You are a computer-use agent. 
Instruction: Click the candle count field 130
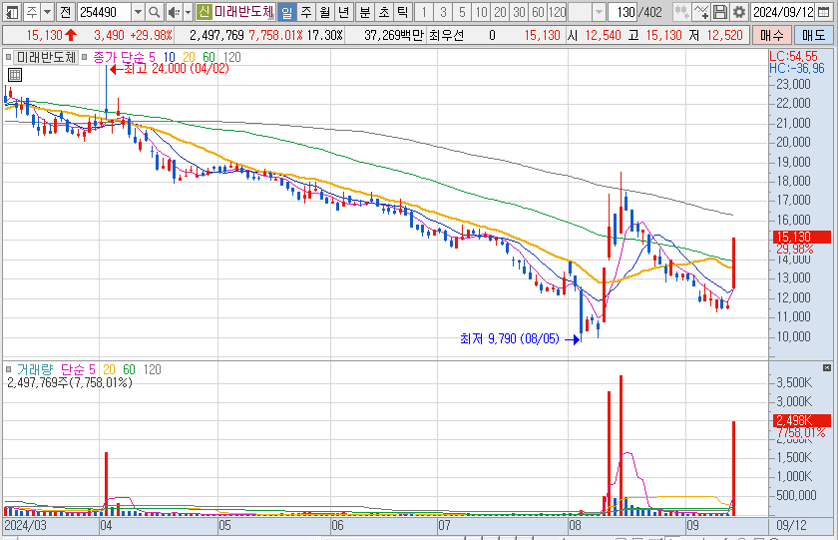[623, 12]
